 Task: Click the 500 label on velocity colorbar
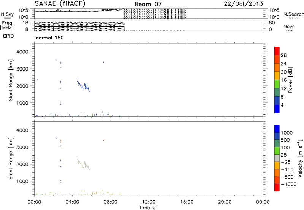pos(285,140)
